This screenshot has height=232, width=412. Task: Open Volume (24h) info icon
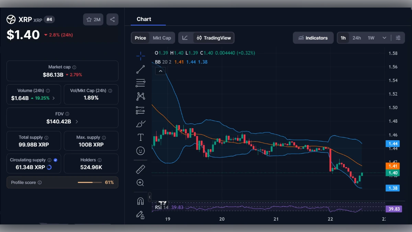[x=48, y=91]
